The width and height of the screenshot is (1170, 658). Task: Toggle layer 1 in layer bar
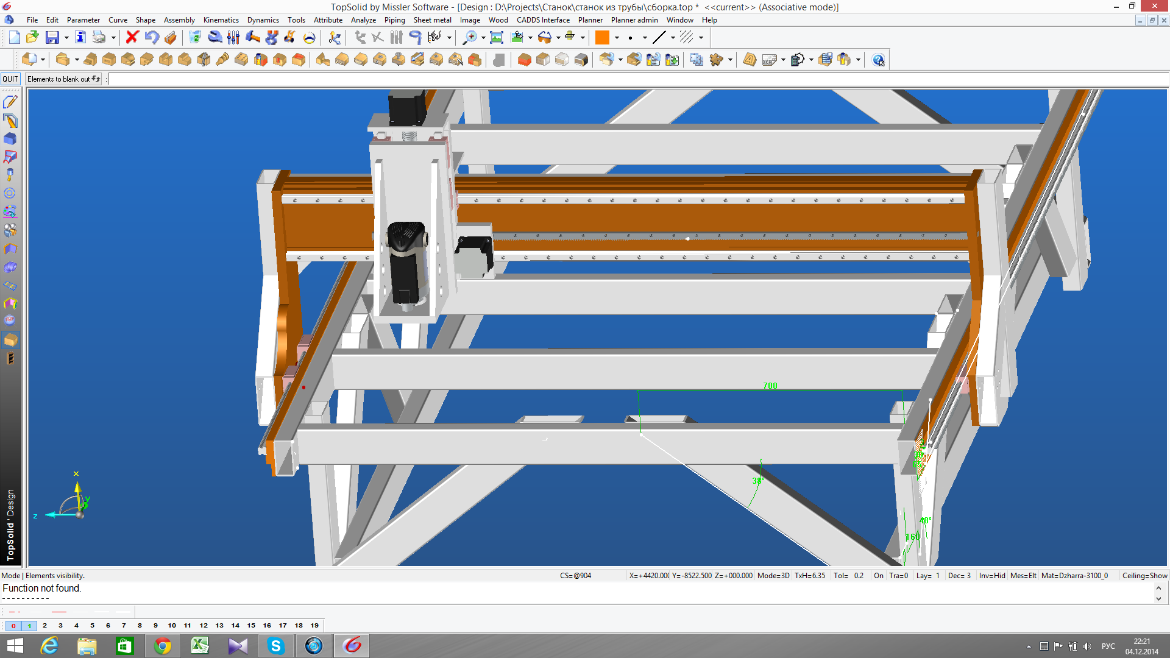(29, 626)
